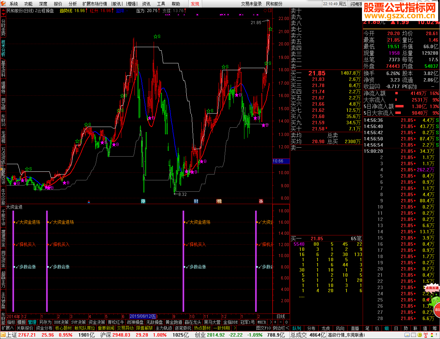440x339 pixels.
Task: Open the 技术分析 sidebar tab
Action: 3,48
